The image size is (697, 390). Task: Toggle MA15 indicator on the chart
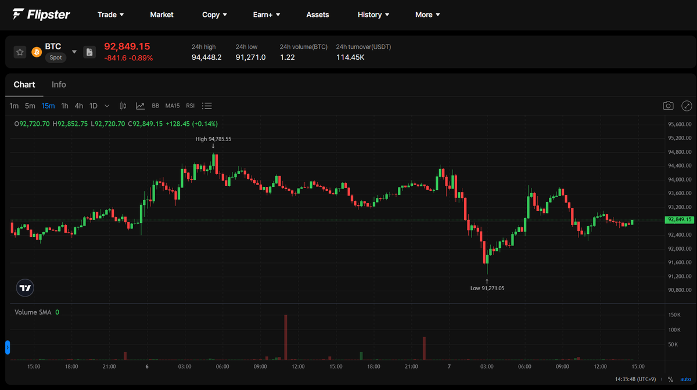pos(172,106)
